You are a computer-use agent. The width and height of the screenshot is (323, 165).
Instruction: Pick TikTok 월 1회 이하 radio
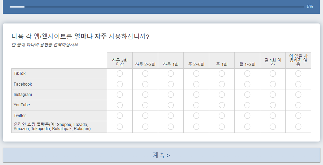[x=273, y=74]
